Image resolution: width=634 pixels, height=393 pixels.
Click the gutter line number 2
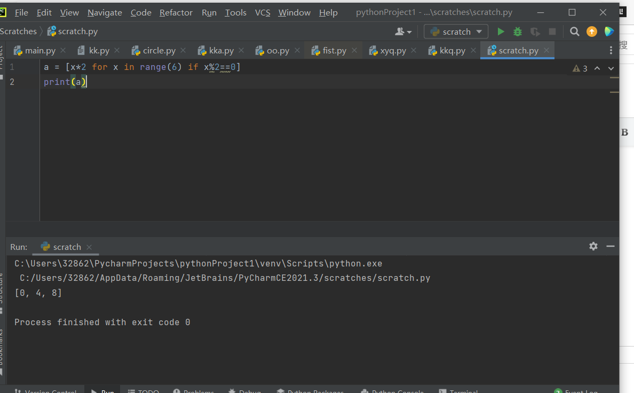click(12, 82)
